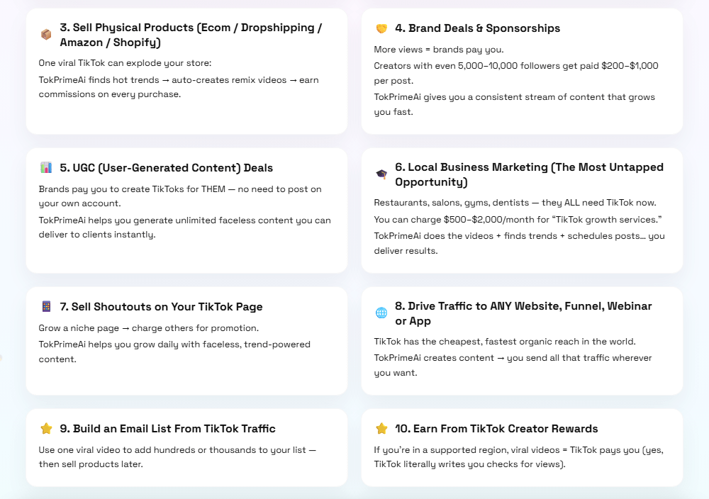
Task: Click the 'Grow a niche page' description text
Action: [149, 328]
